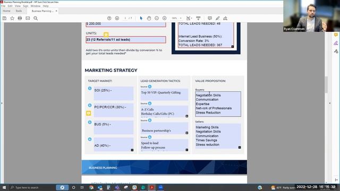Click the SOI (25%) target market field
Image resolution: width=340 pixels, height=191 pixels.
(x=114, y=93)
